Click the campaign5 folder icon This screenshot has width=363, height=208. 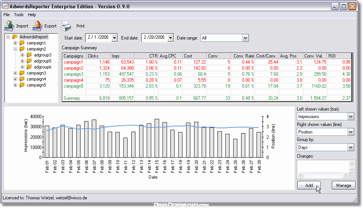coord(22,85)
